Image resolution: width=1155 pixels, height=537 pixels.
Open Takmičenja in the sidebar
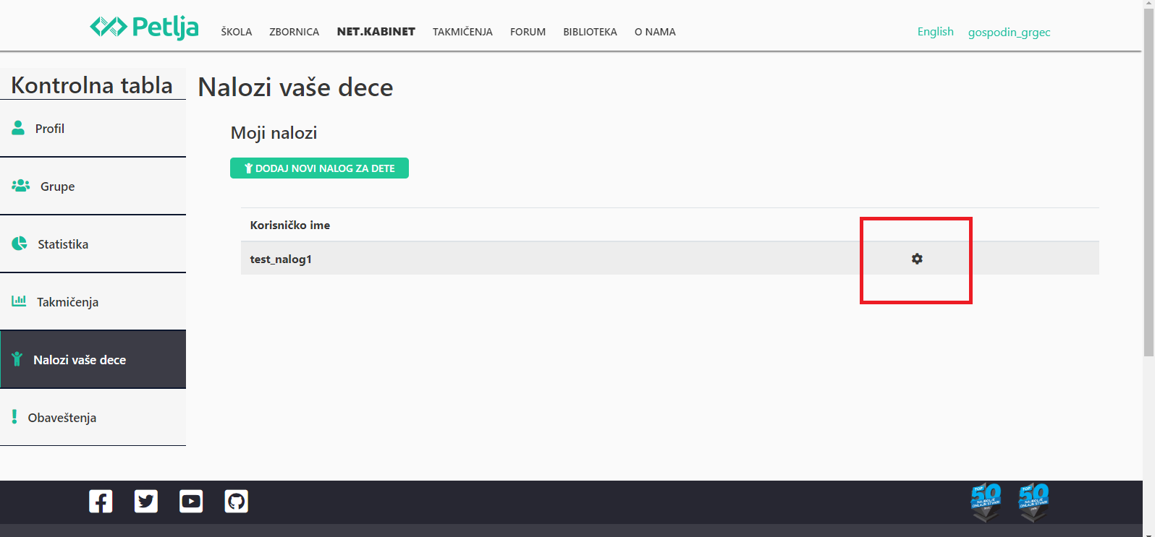click(x=93, y=302)
